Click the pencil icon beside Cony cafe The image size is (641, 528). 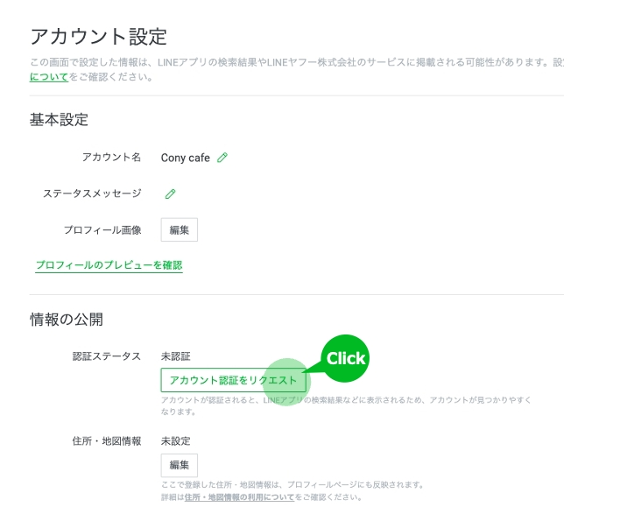tap(222, 158)
